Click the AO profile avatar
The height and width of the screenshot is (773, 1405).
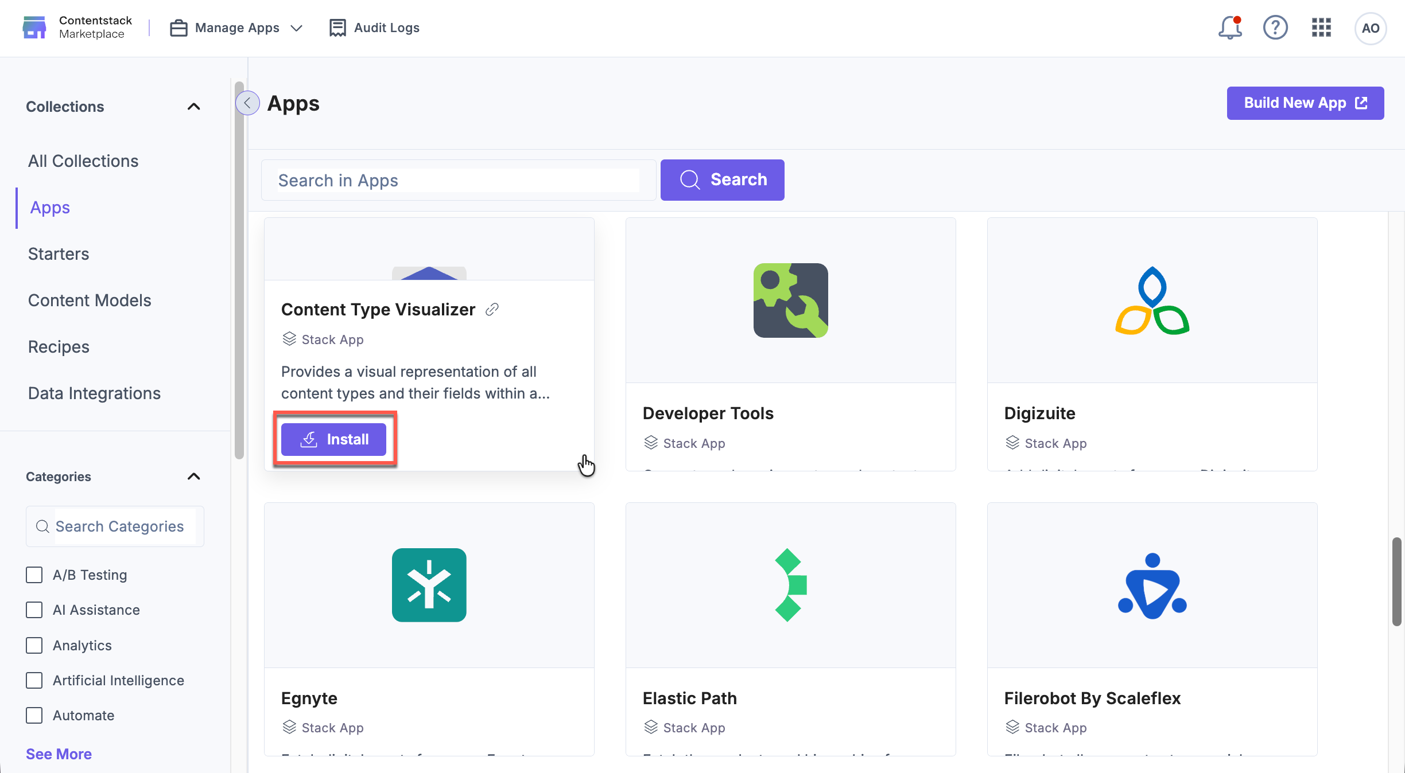tap(1370, 28)
